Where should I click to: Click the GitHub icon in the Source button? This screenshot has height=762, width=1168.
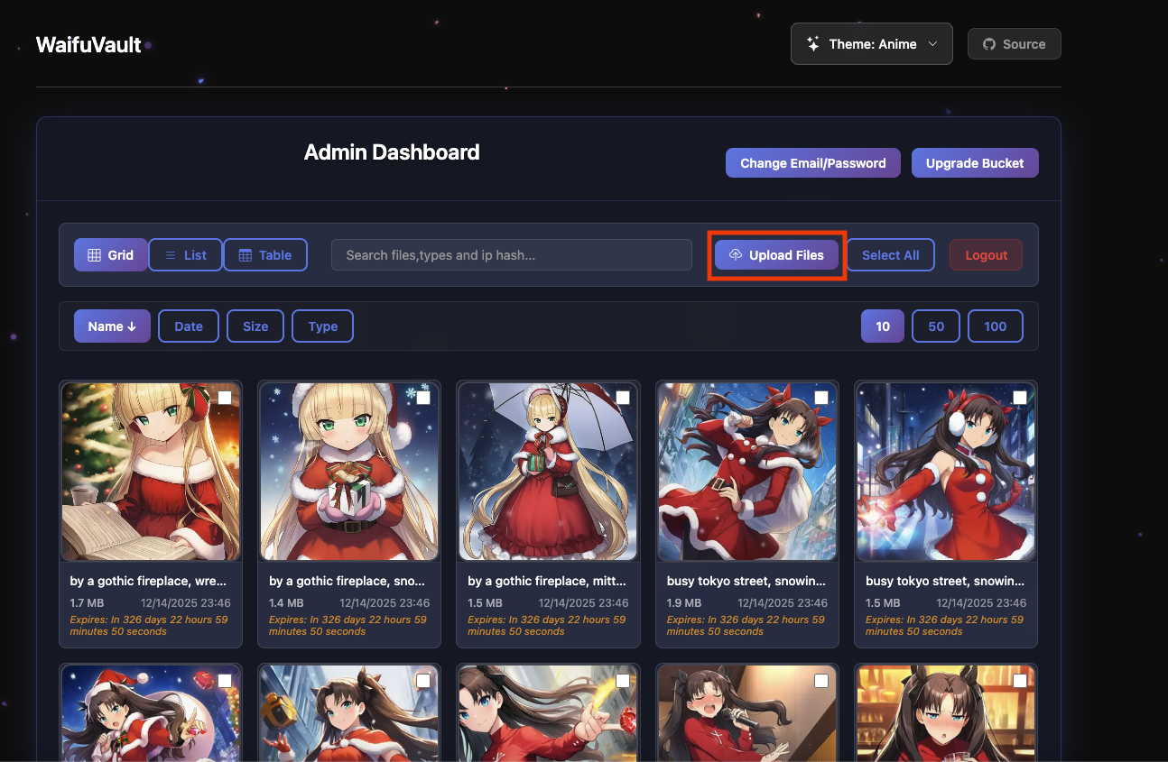[989, 44]
